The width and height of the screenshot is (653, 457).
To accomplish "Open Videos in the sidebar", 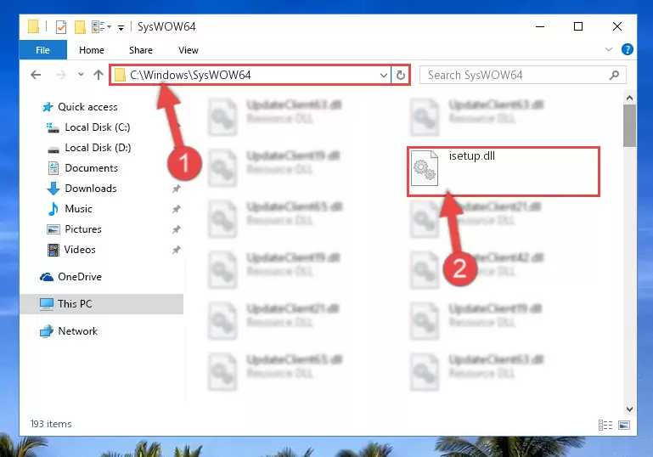I will tap(80, 250).
